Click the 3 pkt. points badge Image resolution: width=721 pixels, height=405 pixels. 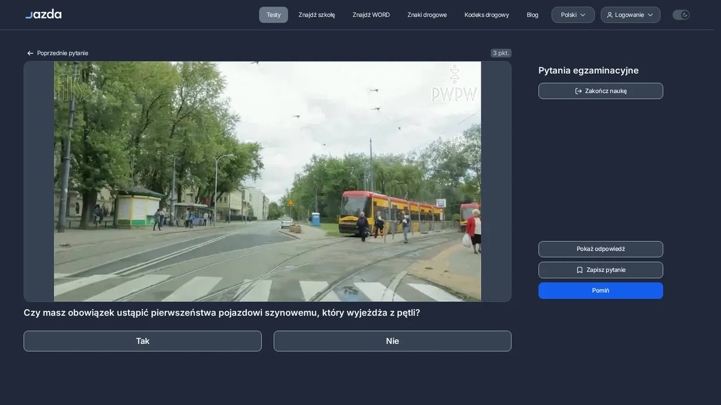click(x=501, y=53)
